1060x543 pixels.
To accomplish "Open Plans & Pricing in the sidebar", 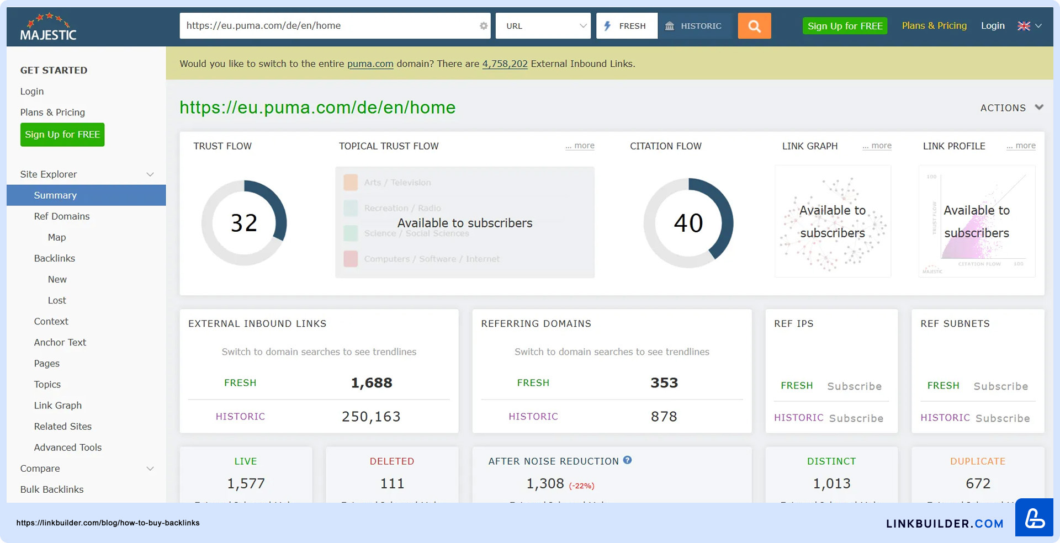I will [52, 112].
